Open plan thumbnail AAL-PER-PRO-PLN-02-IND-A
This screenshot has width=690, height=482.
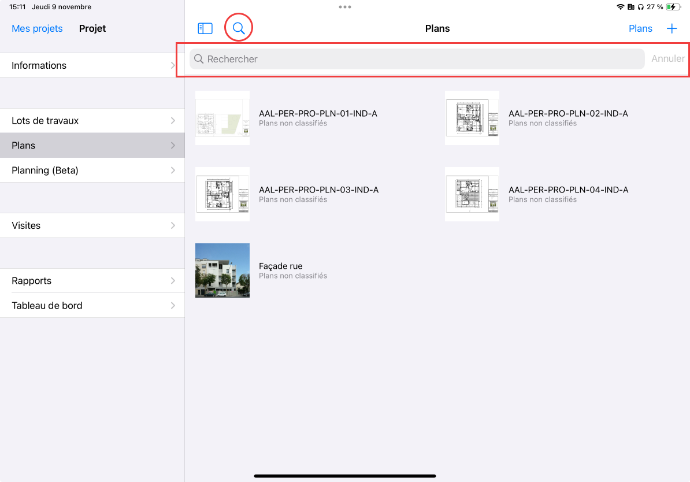coord(472,118)
